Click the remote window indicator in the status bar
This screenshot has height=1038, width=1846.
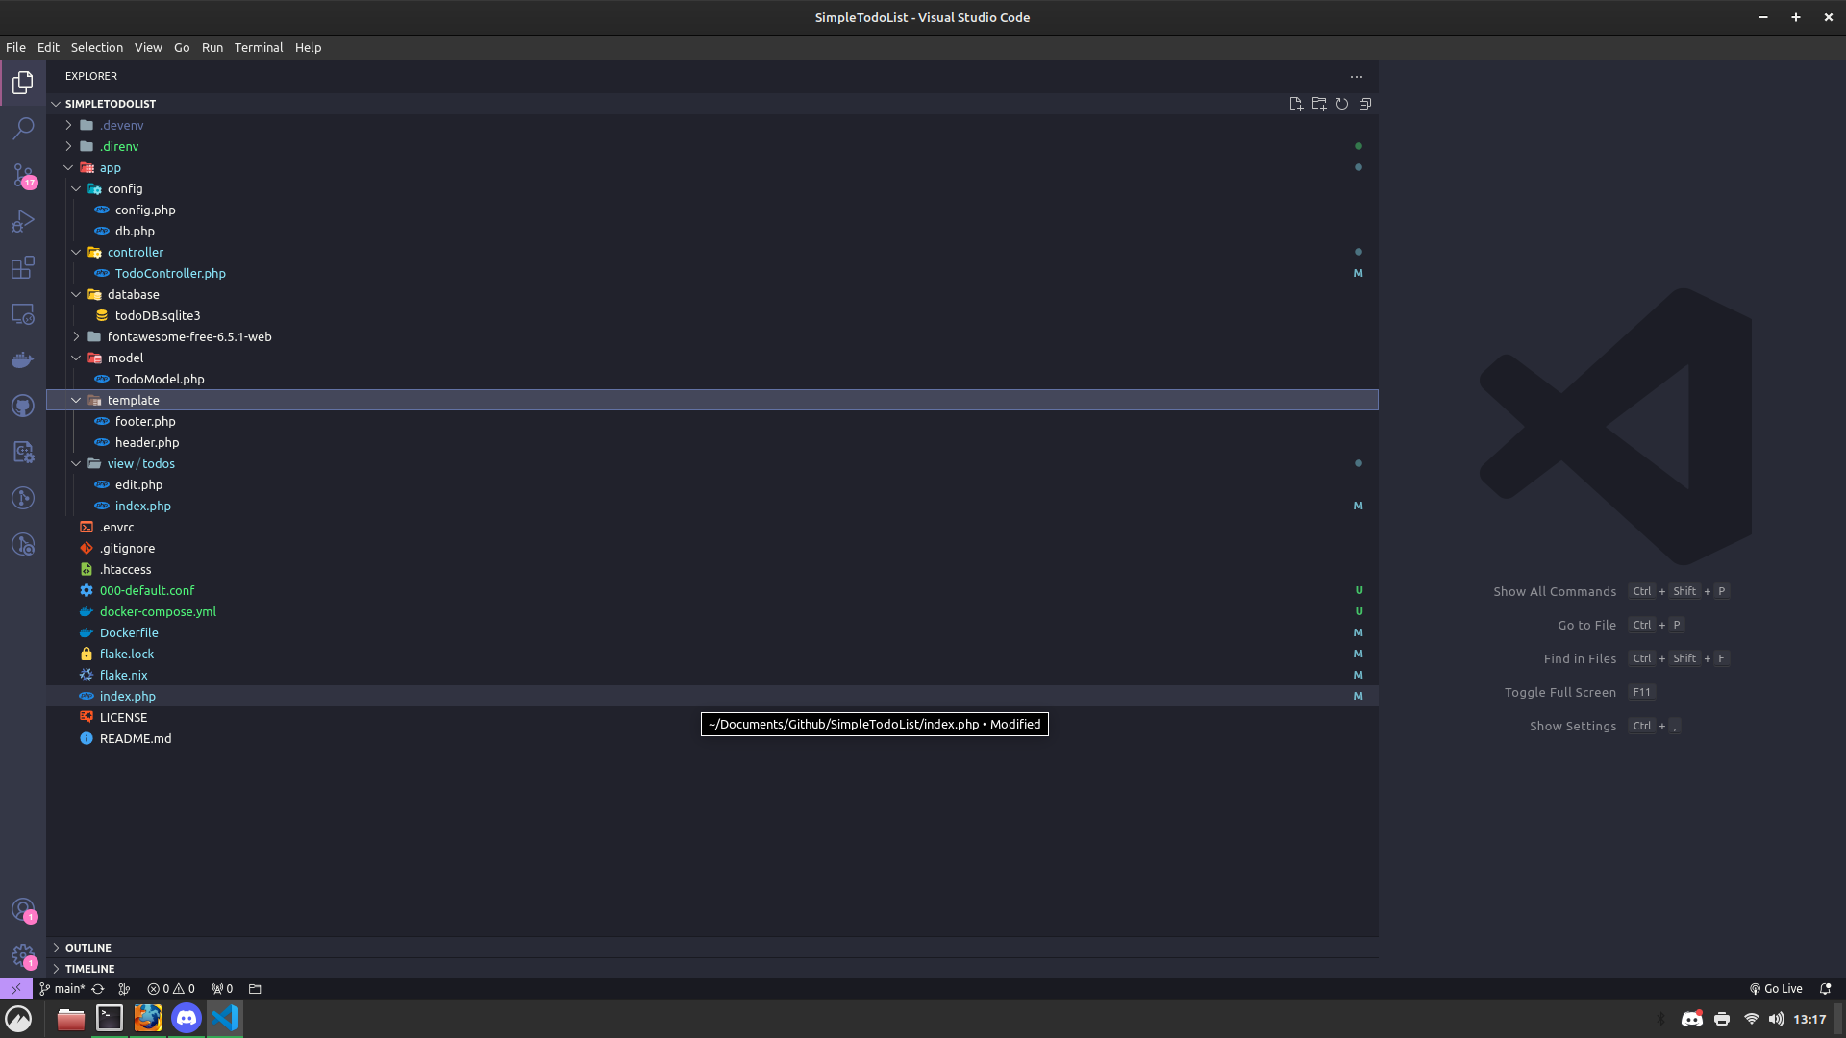(x=16, y=988)
